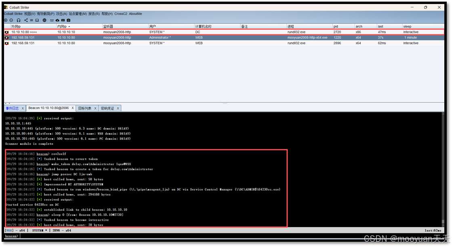
Task: Sort by the arch column header
Action: (366, 27)
